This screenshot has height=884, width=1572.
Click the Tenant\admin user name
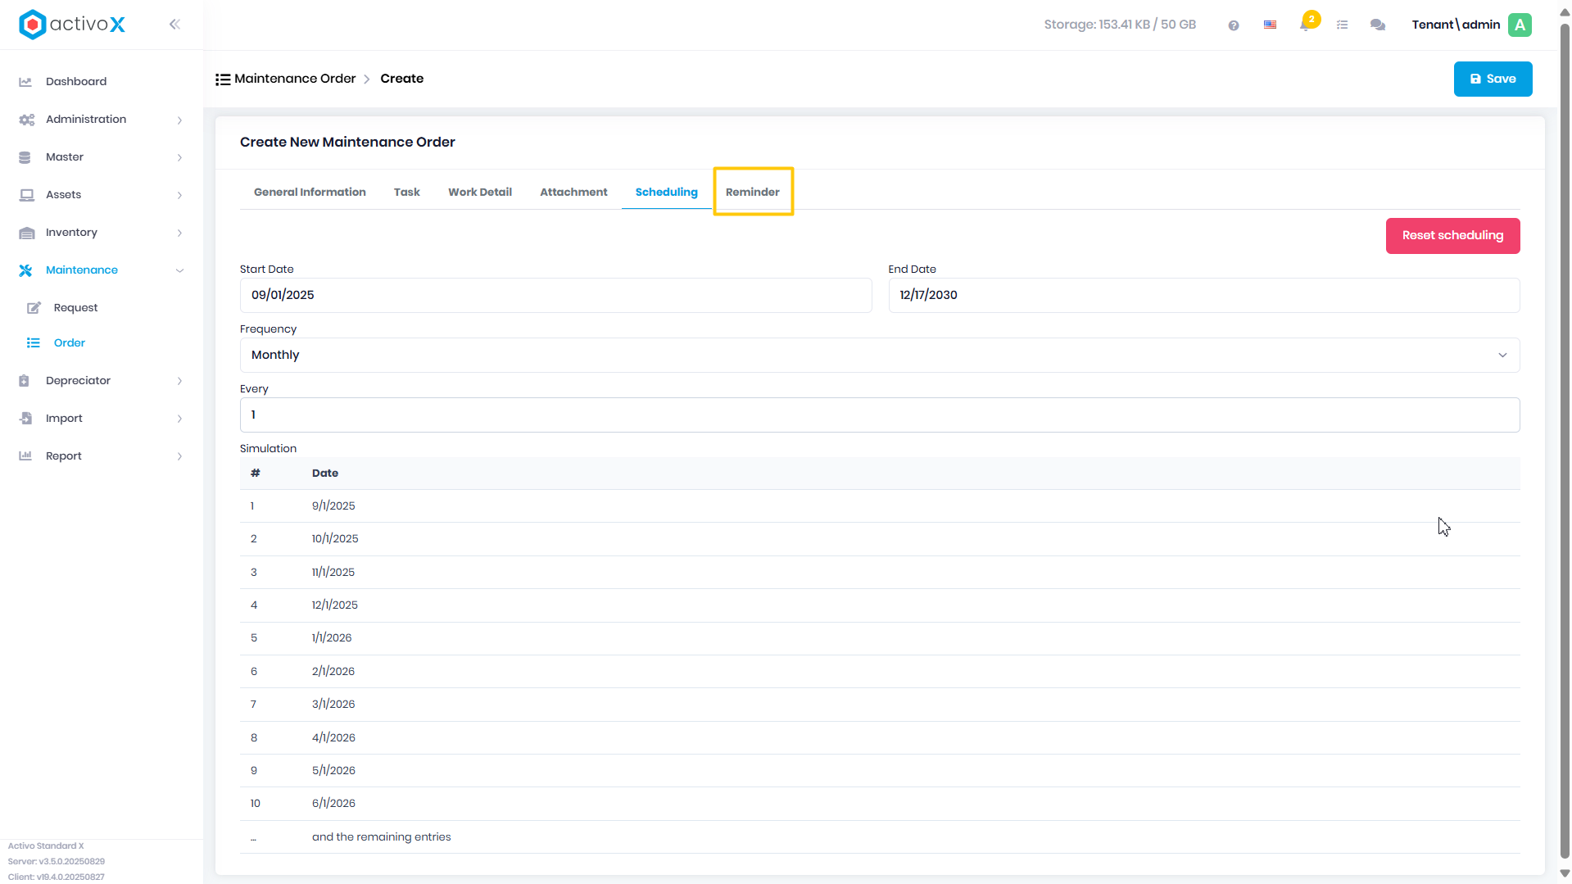(x=1456, y=25)
